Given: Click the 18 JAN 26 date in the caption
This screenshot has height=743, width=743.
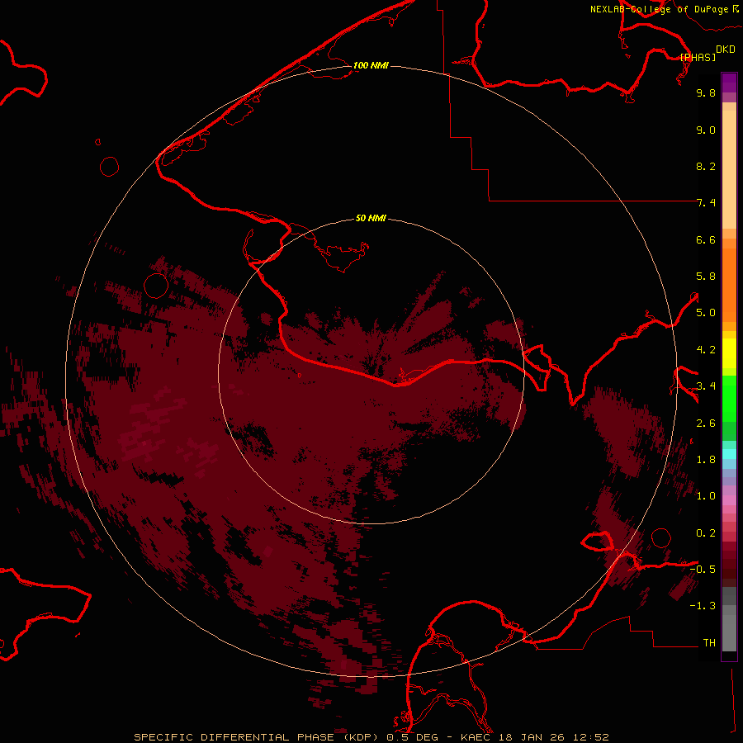Looking at the screenshot, I should coord(532,737).
